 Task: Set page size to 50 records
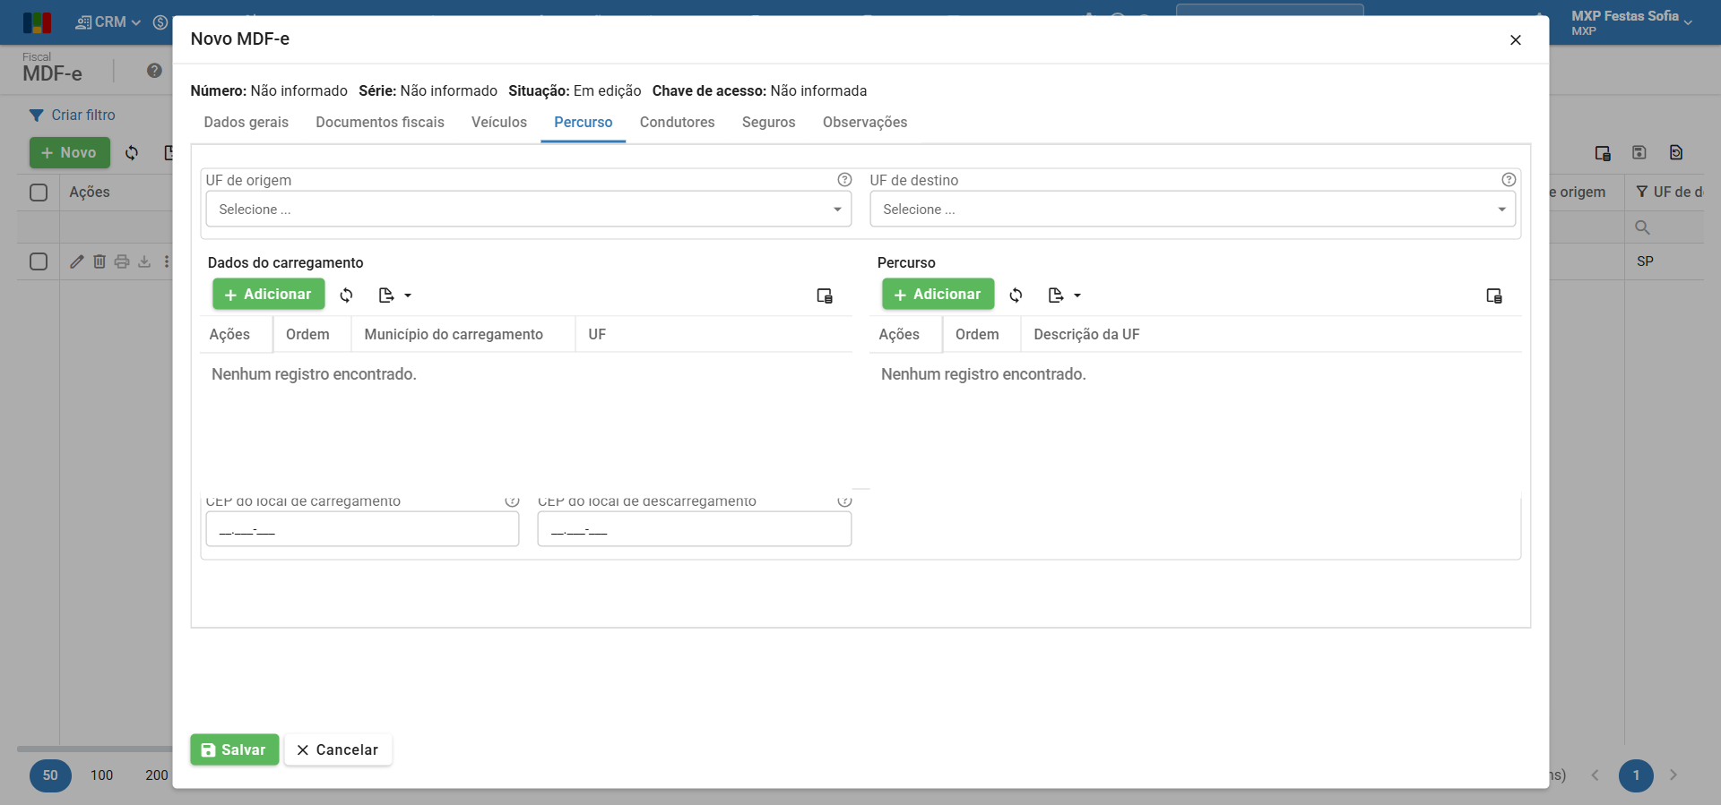(x=50, y=775)
